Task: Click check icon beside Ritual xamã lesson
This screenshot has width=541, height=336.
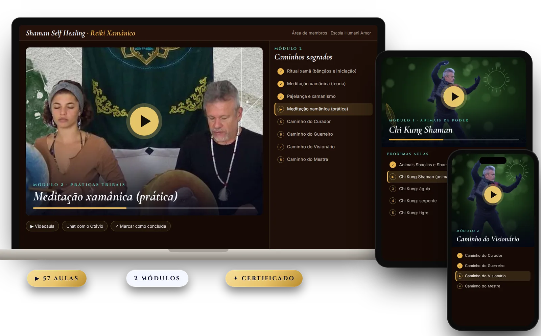Action: click(281, 71)
